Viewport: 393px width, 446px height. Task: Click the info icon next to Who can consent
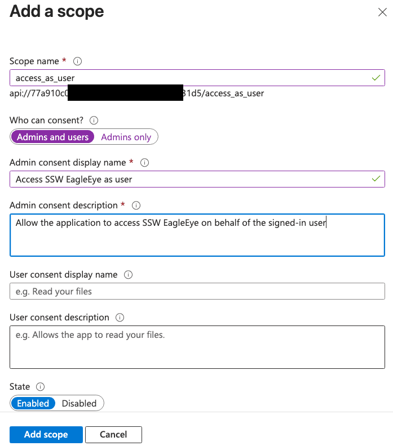[x=94, y=120]
